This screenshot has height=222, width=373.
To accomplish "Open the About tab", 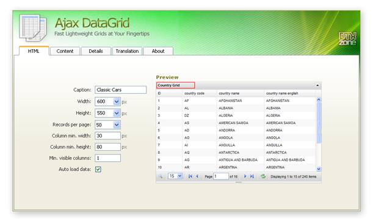I will click(158, 51).
